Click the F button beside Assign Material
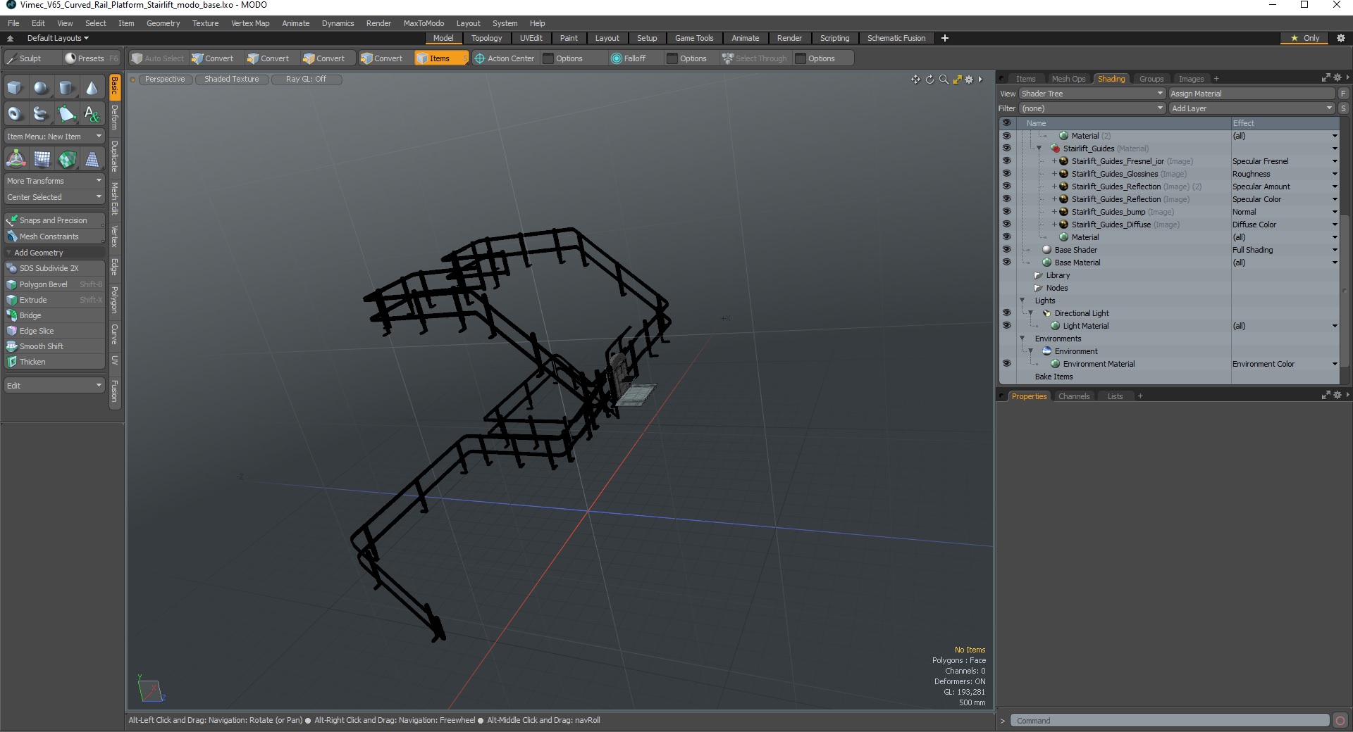The height and width of the screenshot is (732, 1353). click(1343, 94)
